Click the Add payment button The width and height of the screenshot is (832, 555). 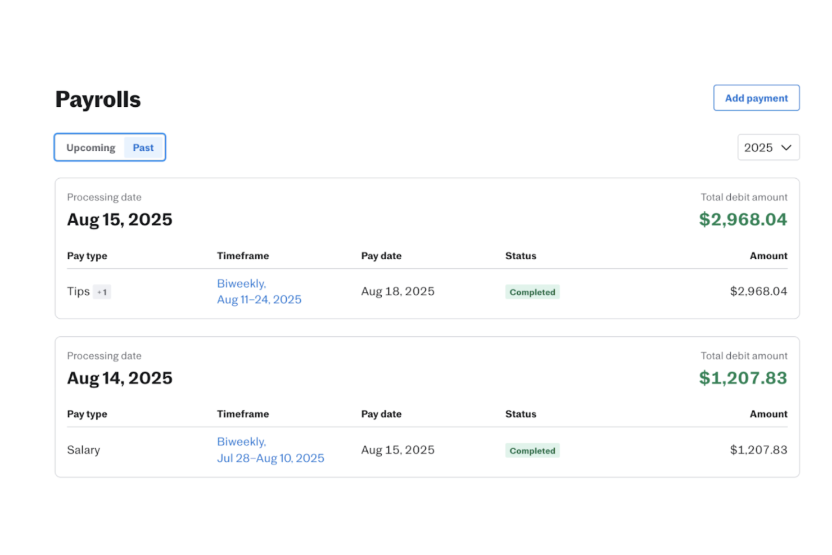point(756,97)
